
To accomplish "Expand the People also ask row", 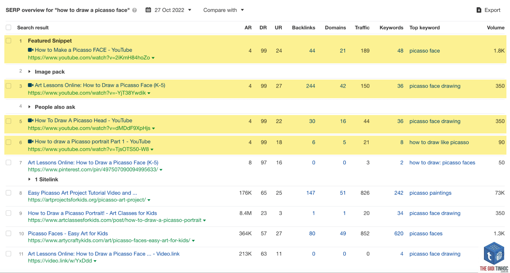I will pyautogui.click(x=29, y=107).
